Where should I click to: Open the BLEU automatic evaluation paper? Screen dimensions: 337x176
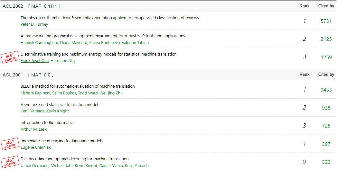pyautogui.click(x=78, y=86)
